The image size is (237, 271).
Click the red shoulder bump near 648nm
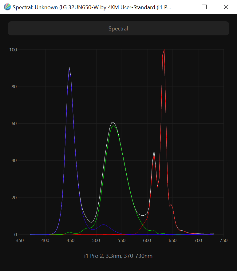click(171, 205)
